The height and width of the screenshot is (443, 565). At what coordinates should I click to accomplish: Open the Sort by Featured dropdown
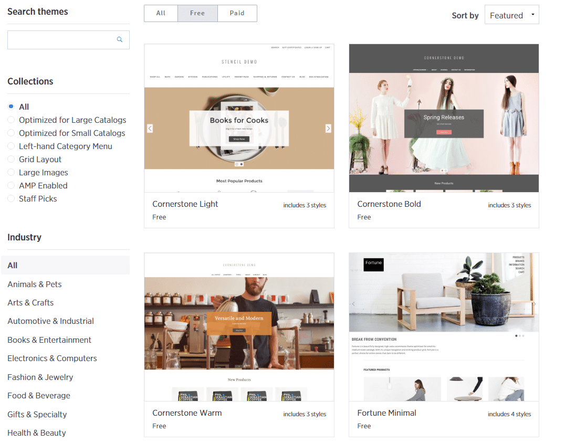[x=511, y=15]
